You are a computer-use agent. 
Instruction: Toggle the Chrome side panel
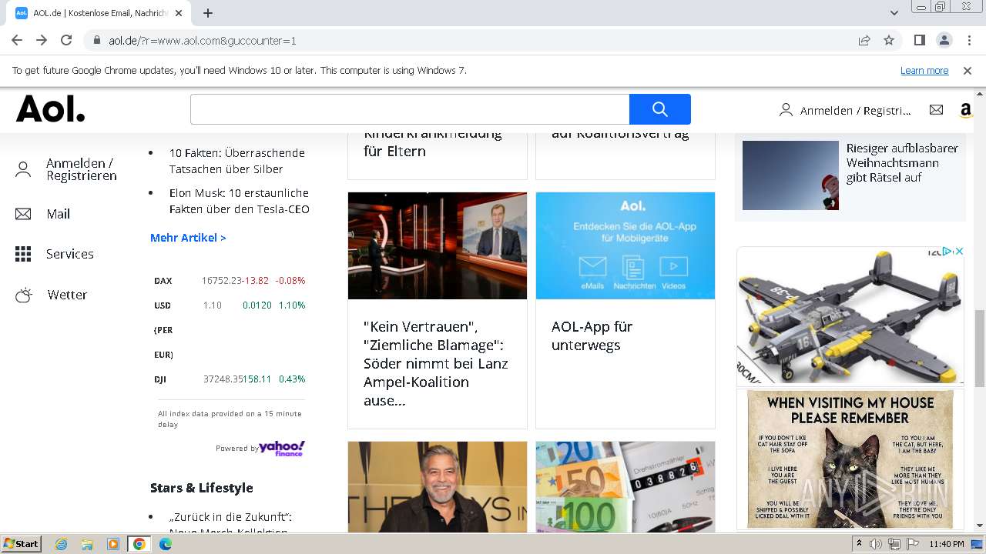tap(919, 40)
